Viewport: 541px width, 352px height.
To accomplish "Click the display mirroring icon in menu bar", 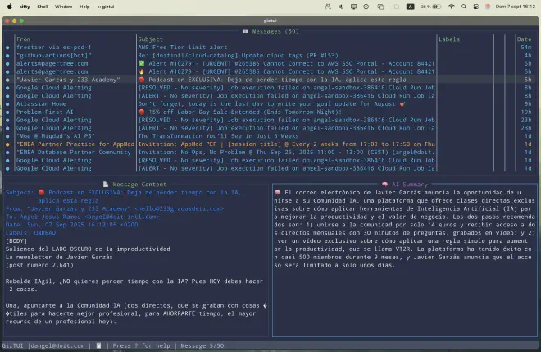I will pos(353,7).
